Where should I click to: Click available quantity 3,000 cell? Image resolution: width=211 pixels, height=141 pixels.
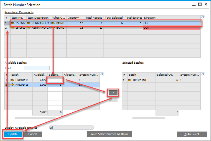pyautogui.click(x=40, y=85)
